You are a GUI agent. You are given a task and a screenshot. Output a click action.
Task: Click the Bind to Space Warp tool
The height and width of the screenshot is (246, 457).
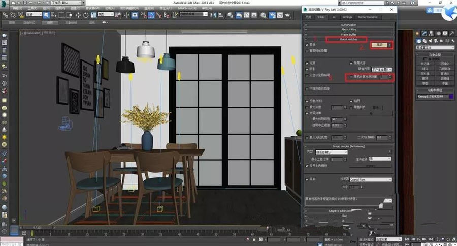[21, 15]
